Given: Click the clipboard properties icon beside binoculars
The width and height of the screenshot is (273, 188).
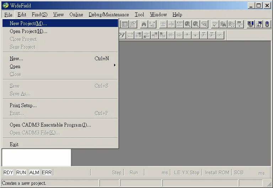Looking at the screenshot, I should coord(133,24).
